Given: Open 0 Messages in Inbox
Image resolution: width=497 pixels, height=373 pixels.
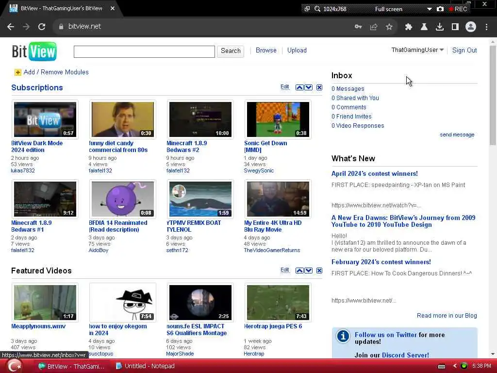Looking at the screenshot, I should [348, 89].
